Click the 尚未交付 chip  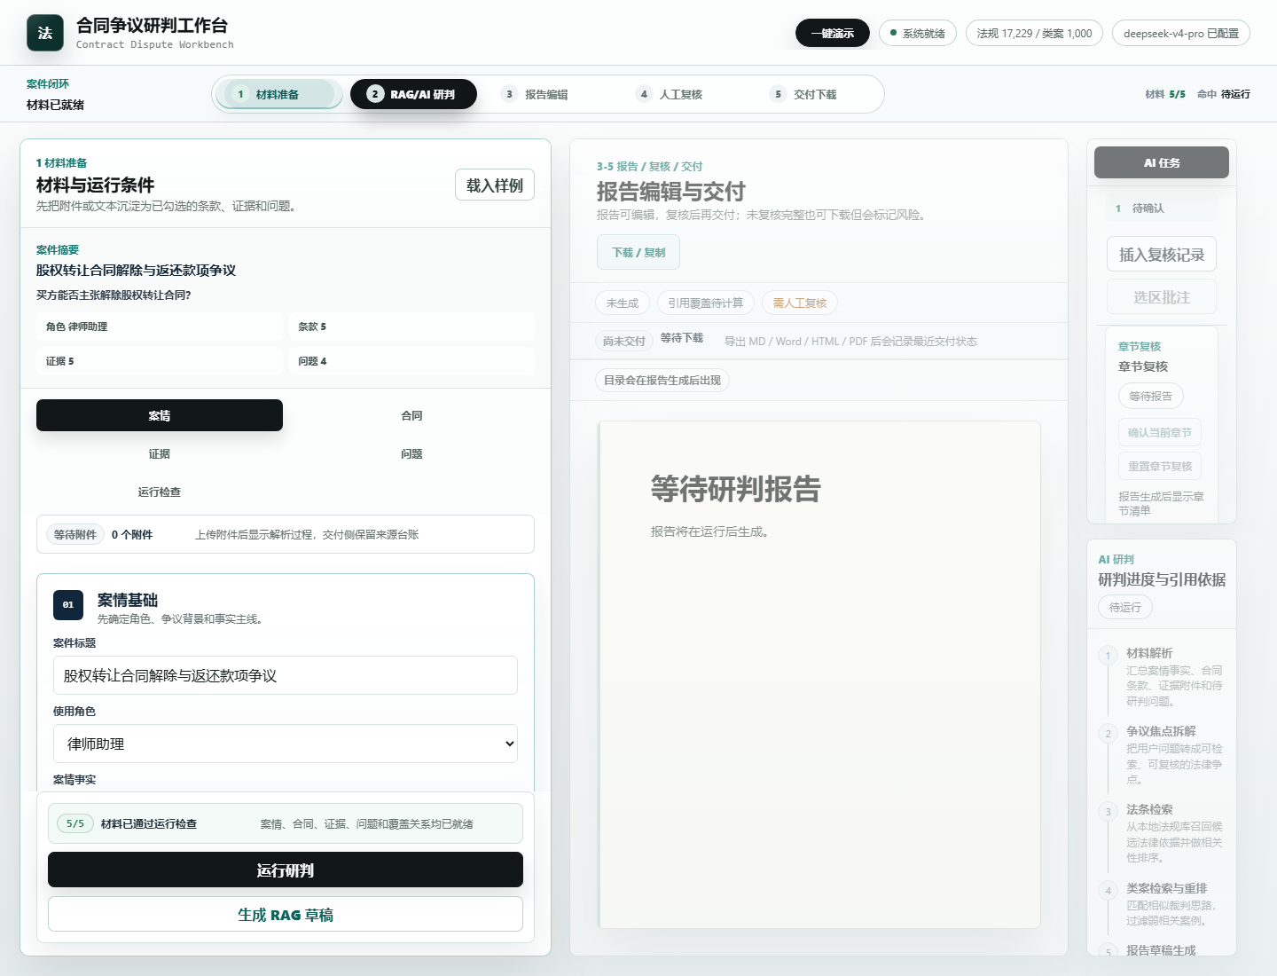tap(624, 341)
